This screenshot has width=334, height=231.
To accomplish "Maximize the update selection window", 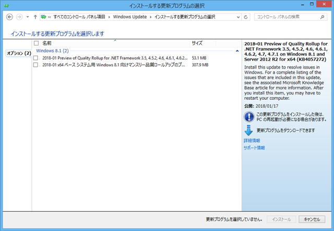I will (312, 4).
